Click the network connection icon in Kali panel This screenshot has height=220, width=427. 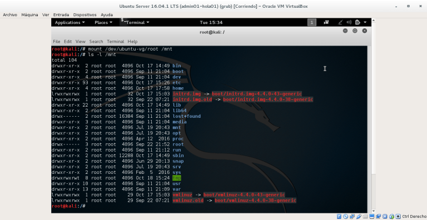(x=340, y=22)
